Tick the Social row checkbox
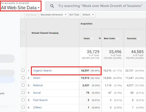This screenshot has width=146, height=112. pyautogui.click(x=23, y=93)
